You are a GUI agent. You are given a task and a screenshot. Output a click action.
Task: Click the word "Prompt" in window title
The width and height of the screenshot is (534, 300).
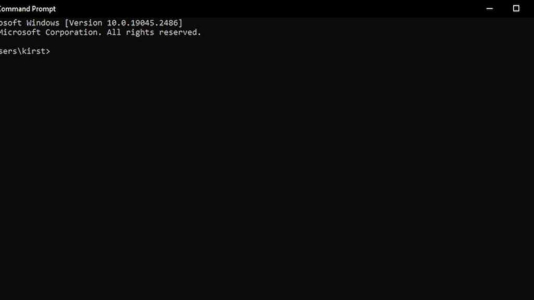point(44,9)
